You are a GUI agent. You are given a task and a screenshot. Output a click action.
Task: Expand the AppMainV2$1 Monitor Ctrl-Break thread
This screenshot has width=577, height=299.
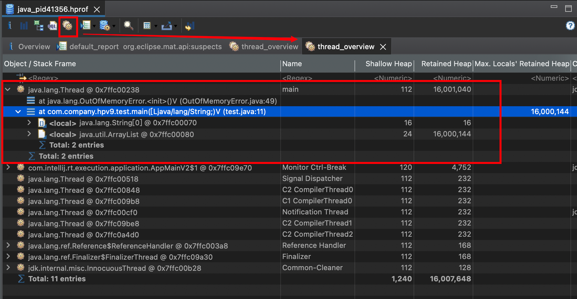[x=8, y=167]
